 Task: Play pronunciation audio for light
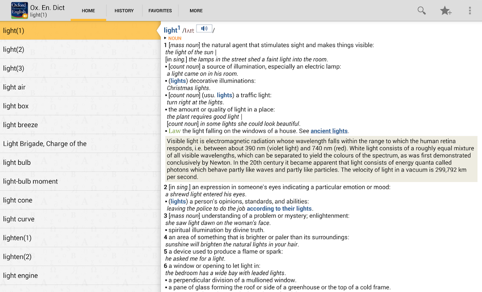click(204, 29)
